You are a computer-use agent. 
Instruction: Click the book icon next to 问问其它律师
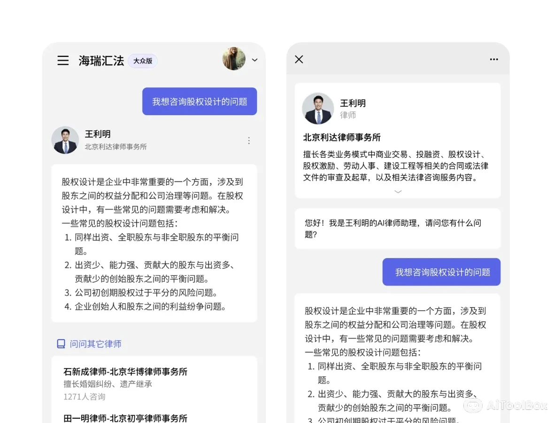pyautogui.click(x=61, y=344)
